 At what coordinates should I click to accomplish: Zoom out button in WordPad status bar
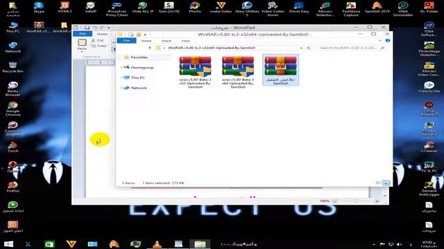tap(334, 201)
